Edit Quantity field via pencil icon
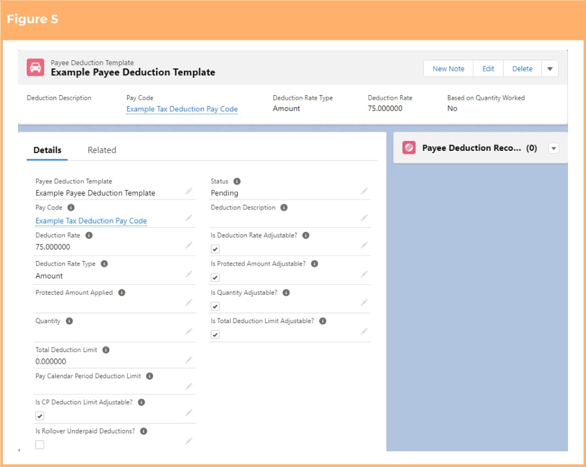This screenshot has width=586, height=467. pos(189,331)
